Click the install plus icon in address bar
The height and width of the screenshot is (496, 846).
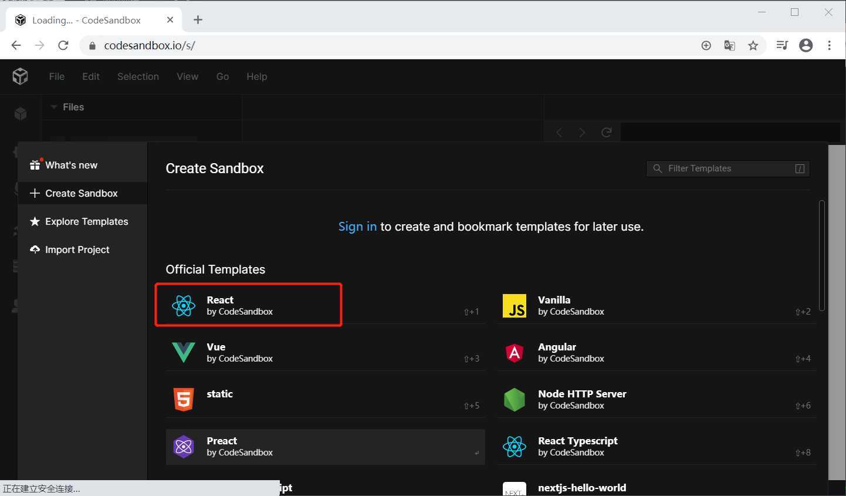706,45
